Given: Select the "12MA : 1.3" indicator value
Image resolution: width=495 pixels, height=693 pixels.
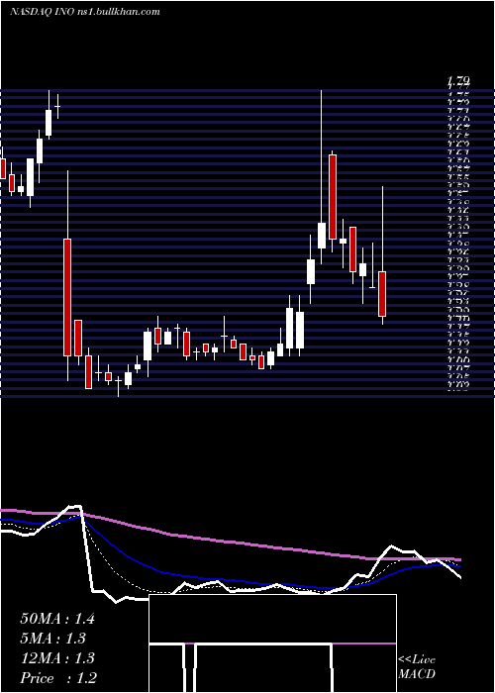Looking at the screenshot, I should 57,658.
